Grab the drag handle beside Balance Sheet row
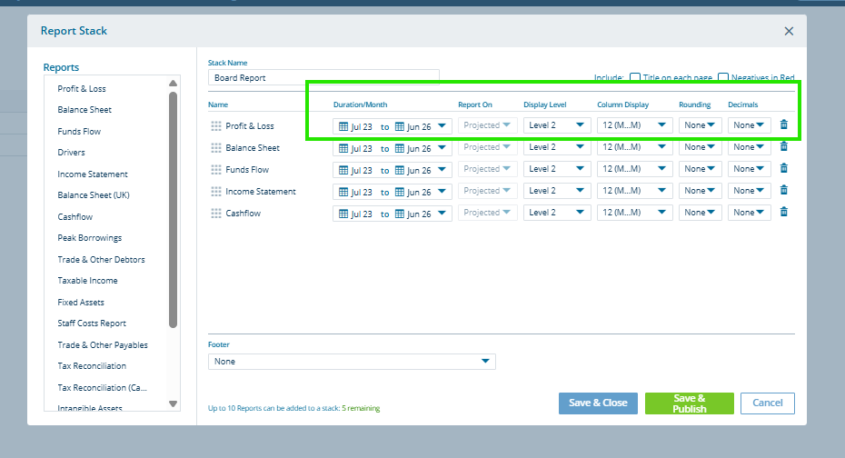Viewport: 845px width, 458px height. (216, 148)
